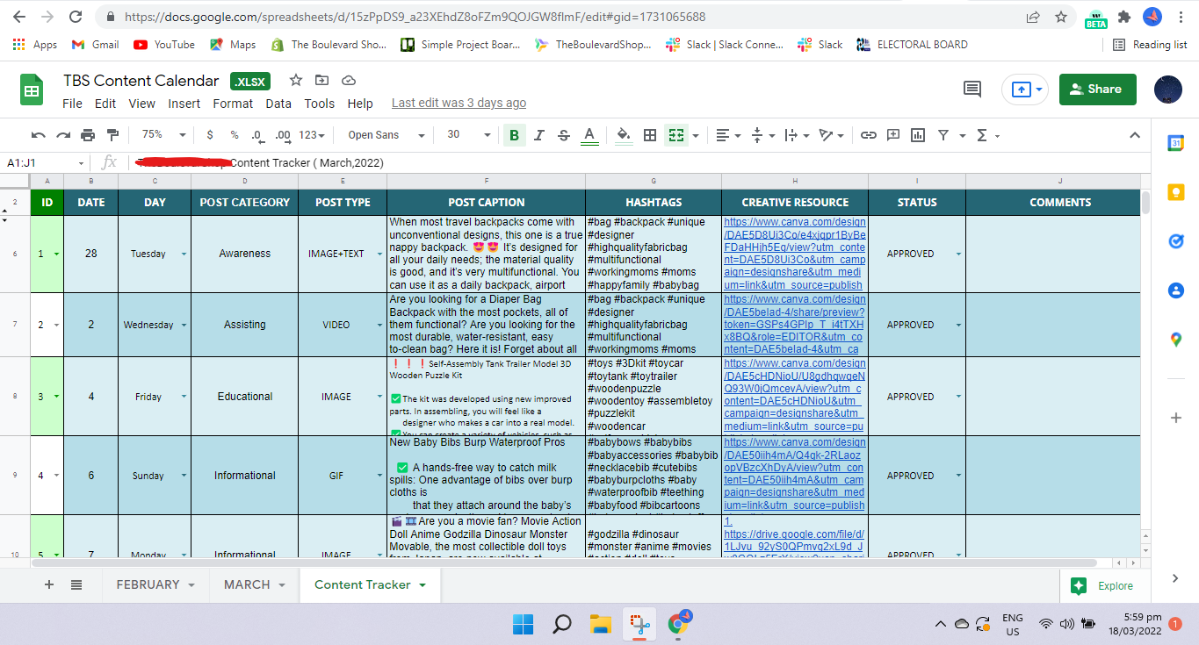Open the fill color picker
1199x645 pixels.
(x=623, y=135)
